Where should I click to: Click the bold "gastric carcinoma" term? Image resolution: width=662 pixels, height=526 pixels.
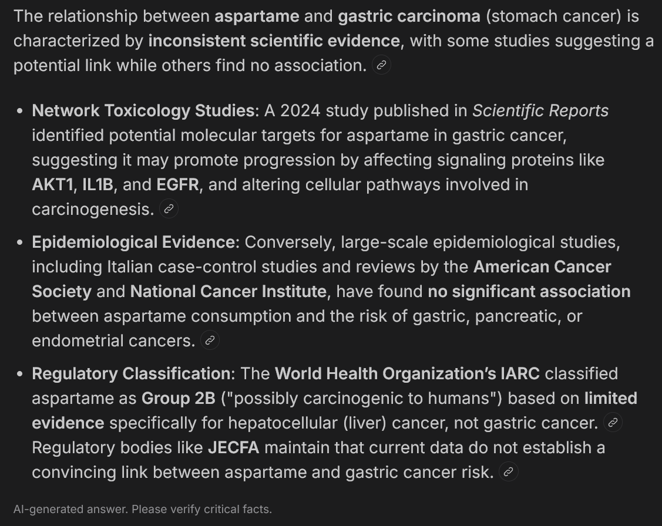coord(409,16)
